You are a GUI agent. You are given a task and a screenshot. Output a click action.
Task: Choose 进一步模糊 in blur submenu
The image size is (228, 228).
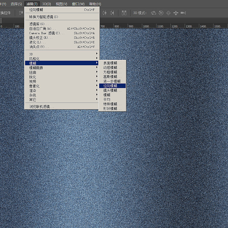pyautogui.click(x=112, y=81)
